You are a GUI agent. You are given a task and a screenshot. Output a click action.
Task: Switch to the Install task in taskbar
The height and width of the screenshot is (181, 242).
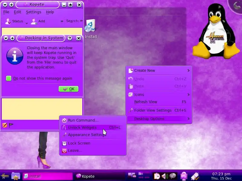click(47, 176)
